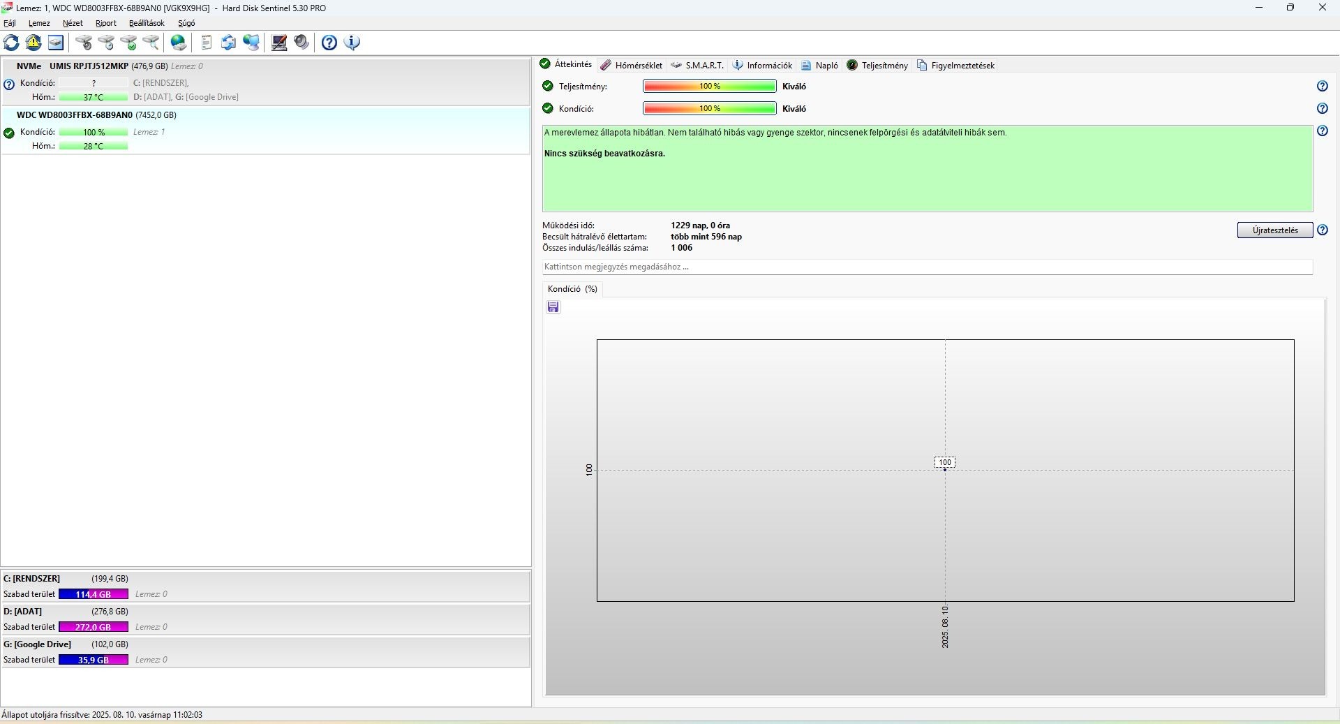This screenshot has height=724, width=1340.
Task: Click the disk with green checkmark toolbar icon
Action: (x=129, y=43)
